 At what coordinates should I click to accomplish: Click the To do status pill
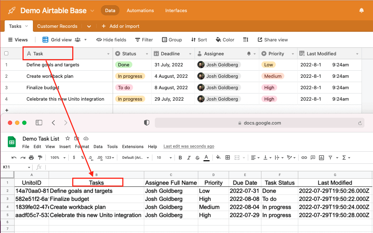[124, 87]
